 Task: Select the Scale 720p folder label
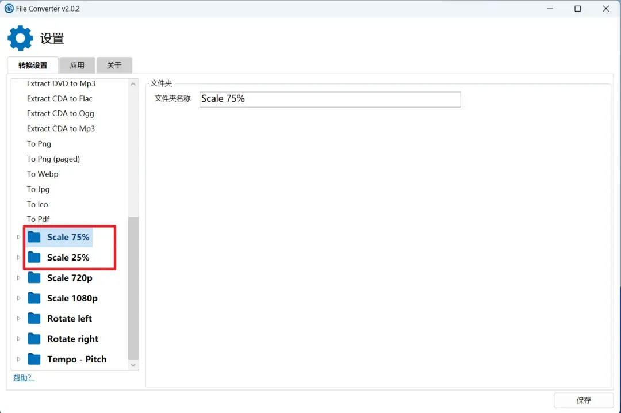click(70, 278)
